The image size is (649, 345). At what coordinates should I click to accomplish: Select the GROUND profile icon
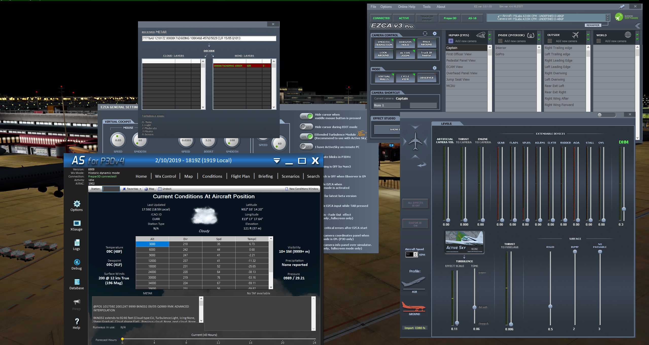(414, 306)
